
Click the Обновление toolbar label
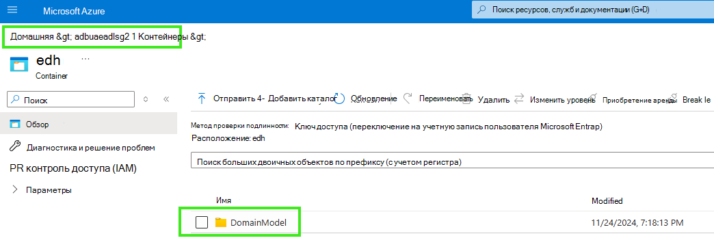(x=373, y=99)
